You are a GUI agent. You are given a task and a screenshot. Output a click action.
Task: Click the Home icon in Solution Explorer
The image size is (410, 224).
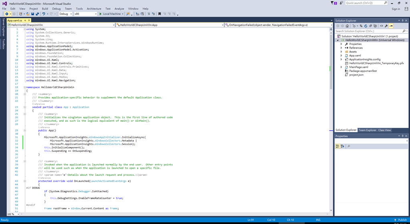point(347,26)
